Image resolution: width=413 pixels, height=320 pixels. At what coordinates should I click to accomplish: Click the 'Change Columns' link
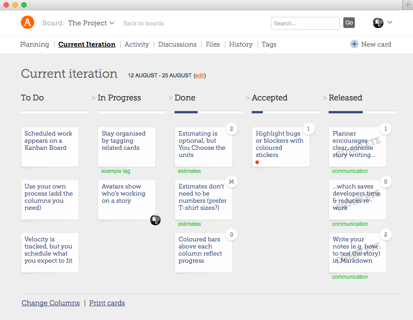[50, 303]
